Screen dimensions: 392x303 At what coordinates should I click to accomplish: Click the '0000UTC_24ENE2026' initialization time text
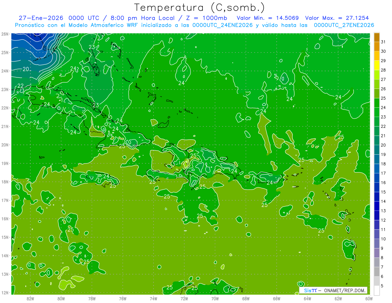click(x=222, y=25)
